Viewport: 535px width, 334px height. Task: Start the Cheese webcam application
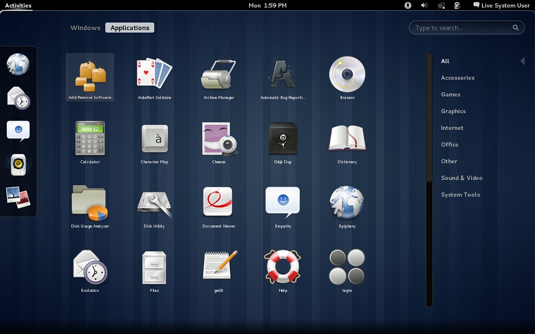point(219,139)
